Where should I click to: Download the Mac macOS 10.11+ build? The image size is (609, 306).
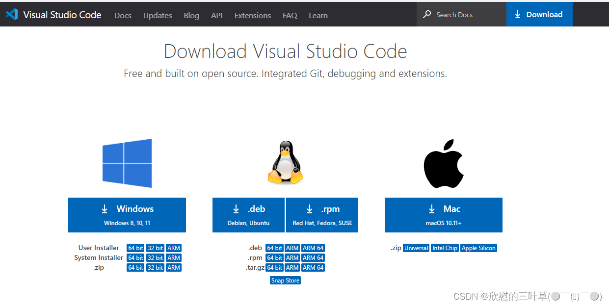point(444,215)
